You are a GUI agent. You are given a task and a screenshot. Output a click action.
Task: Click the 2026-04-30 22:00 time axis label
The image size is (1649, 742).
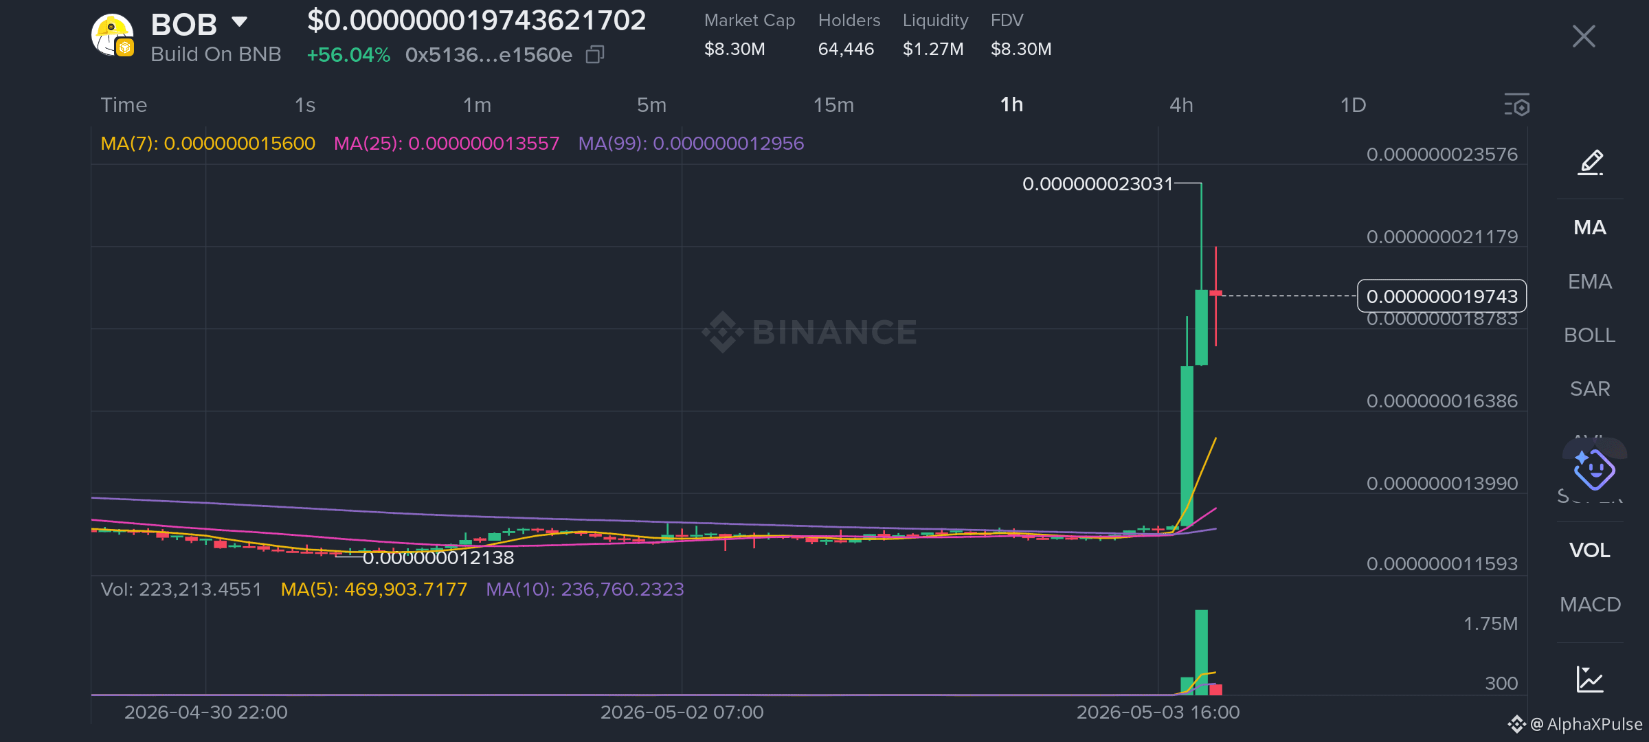(x=205, y=712)
